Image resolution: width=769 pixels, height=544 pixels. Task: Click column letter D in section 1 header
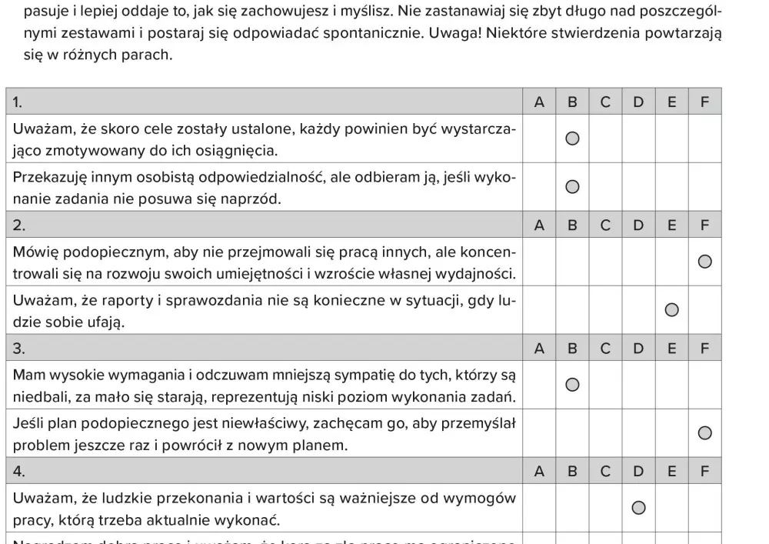point(638,102)
